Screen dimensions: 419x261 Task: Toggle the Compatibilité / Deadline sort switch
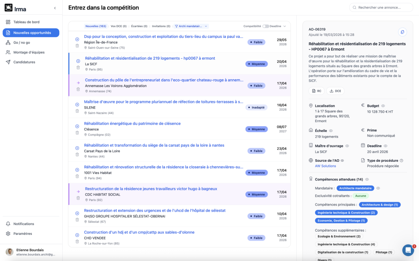point(266,26)
